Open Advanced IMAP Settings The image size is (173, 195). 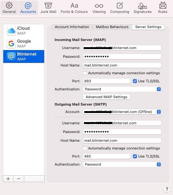pos(107,97)
